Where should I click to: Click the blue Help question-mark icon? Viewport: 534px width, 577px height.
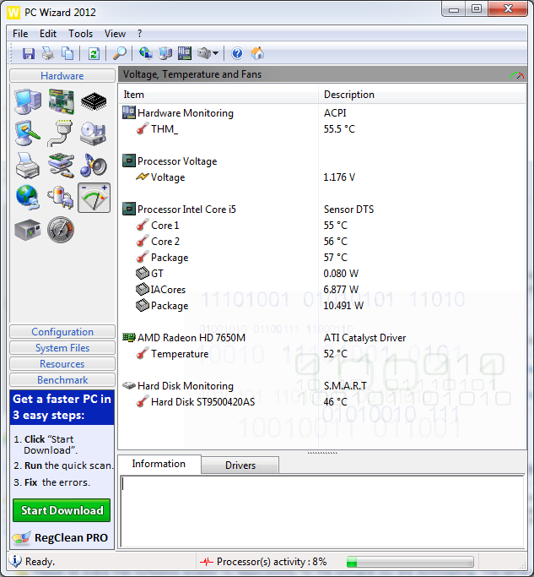(x=237, y=54)
